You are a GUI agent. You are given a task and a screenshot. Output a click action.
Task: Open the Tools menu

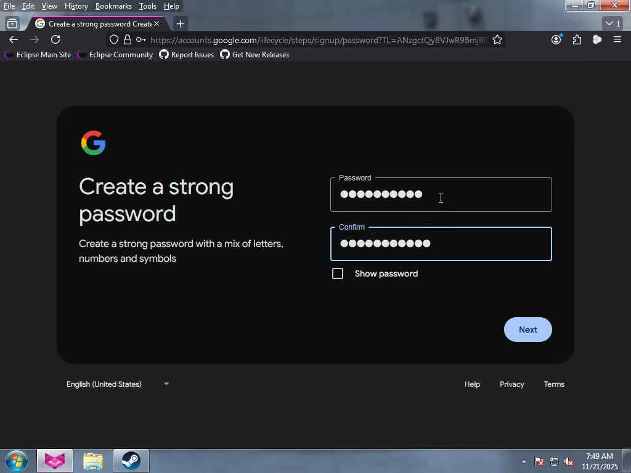(148, 6)
